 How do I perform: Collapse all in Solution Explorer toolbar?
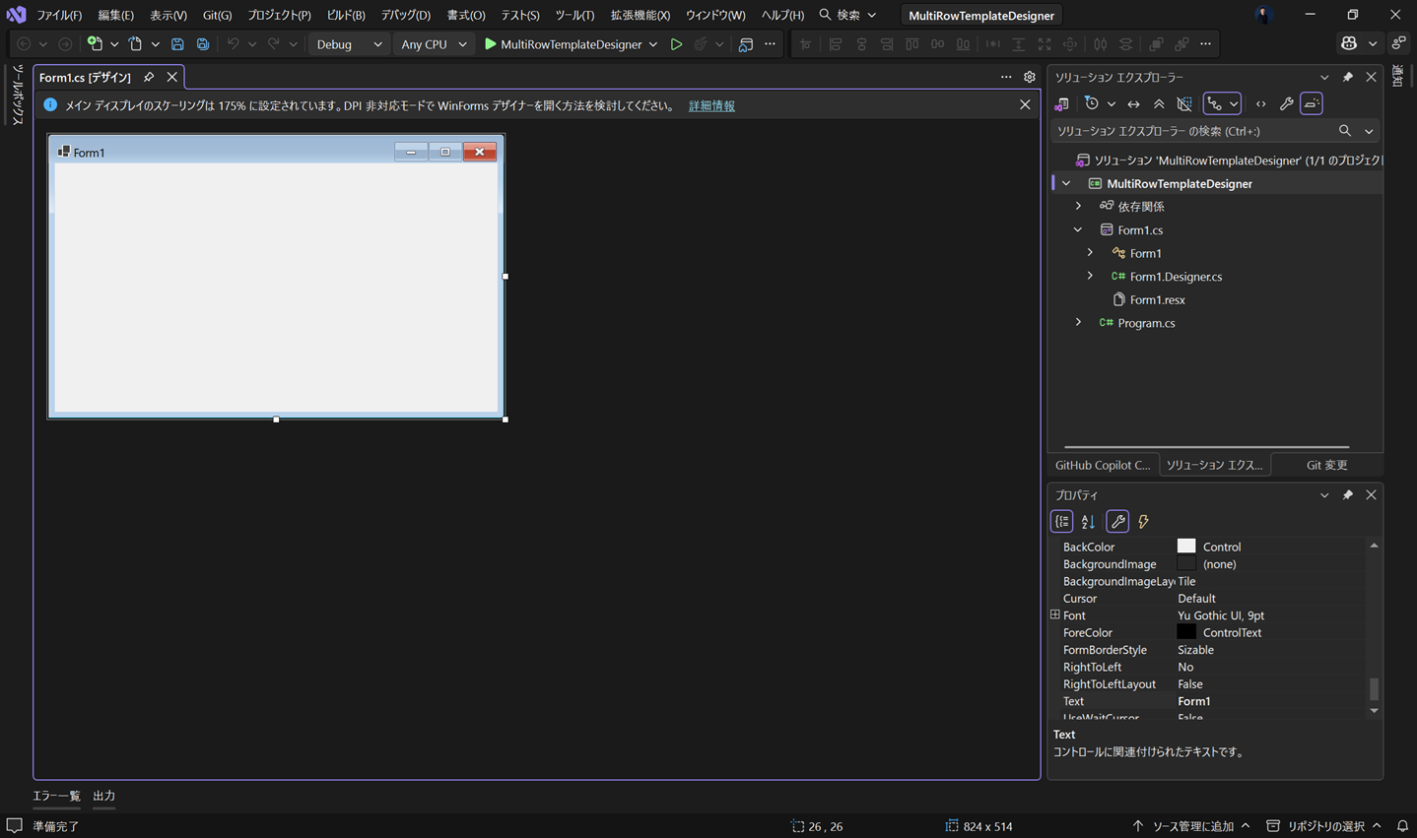click(x=1159, y=103)
